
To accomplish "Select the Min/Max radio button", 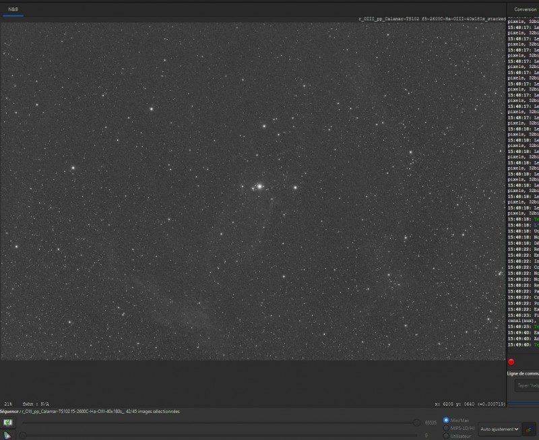I will (446, 420).
